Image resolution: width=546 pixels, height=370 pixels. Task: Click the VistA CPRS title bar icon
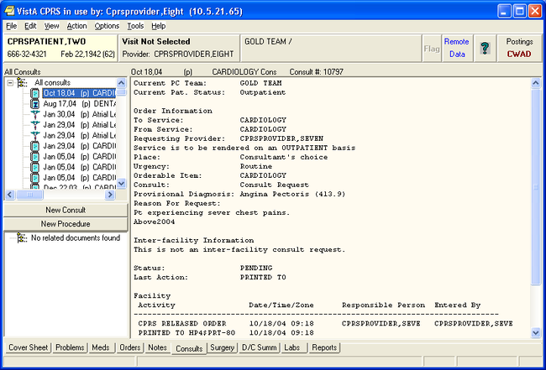click(9, 10)
